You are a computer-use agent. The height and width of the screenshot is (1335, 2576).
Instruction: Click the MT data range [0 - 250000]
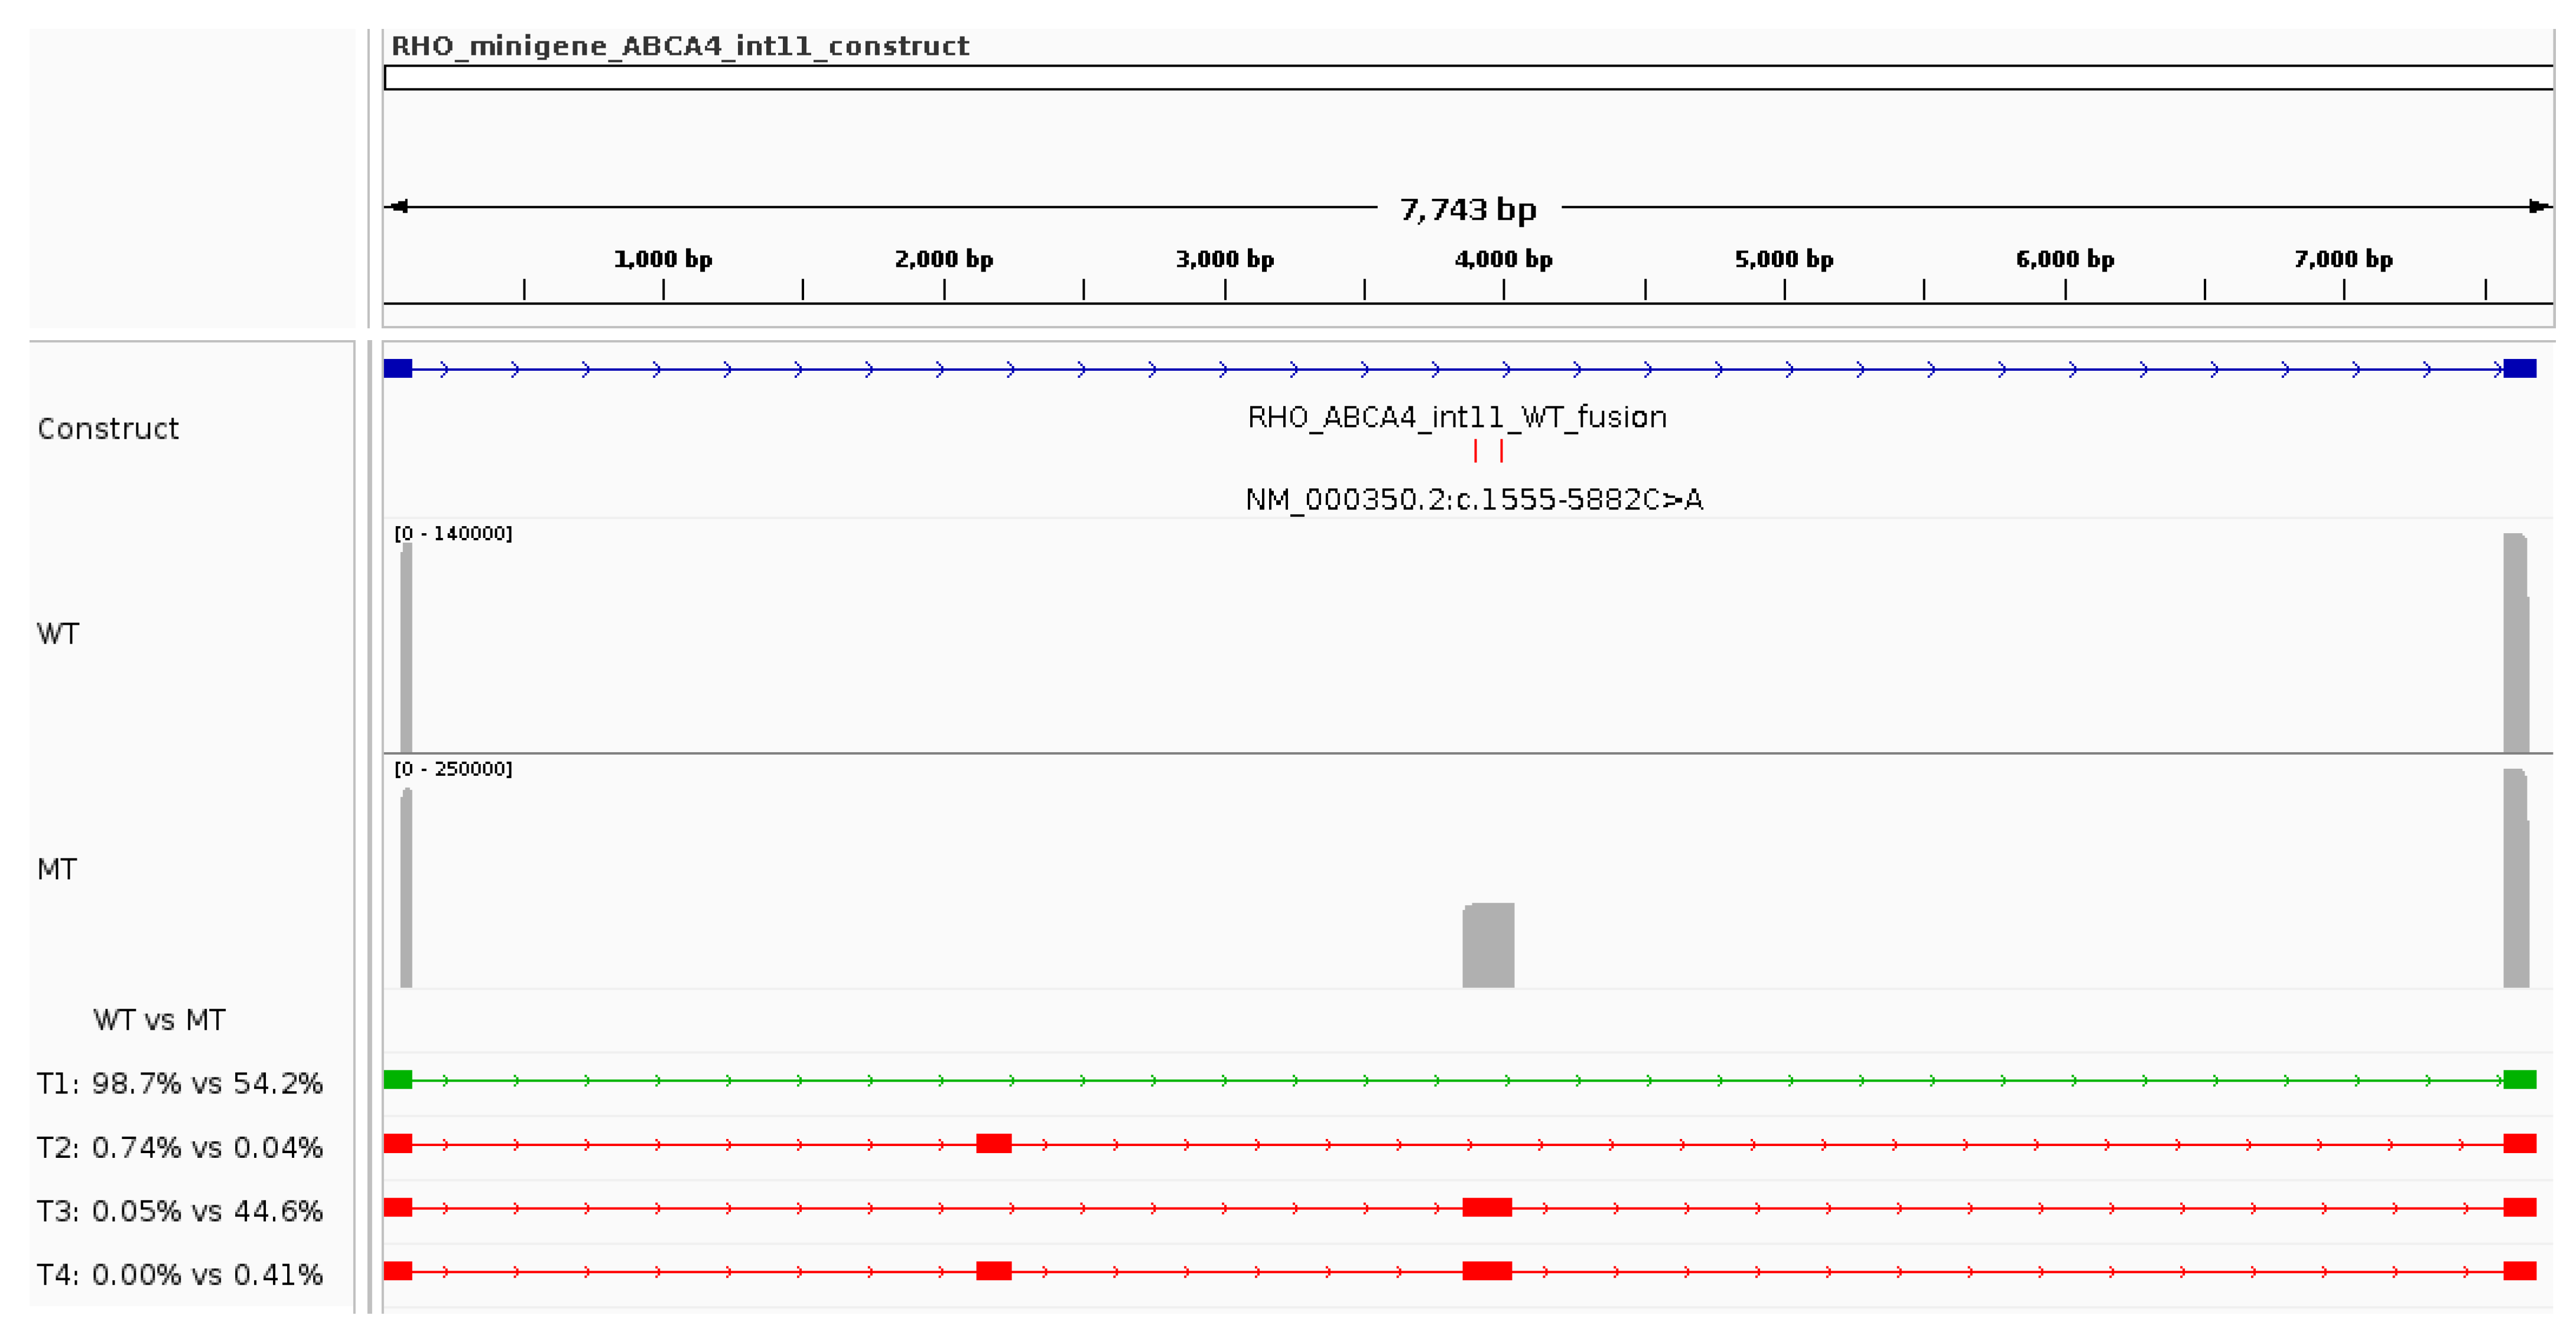click(453, 768)
